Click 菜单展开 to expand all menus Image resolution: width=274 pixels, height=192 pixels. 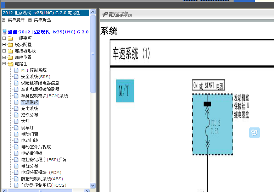tap(16, 20)
